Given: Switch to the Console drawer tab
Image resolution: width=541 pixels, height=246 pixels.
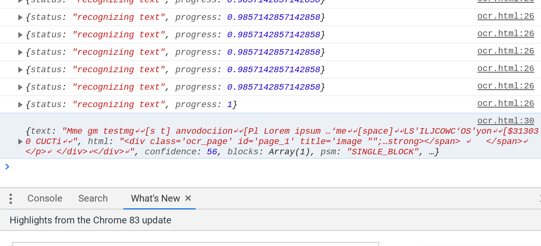Looking at the screenshot, I should click(45, 198).
